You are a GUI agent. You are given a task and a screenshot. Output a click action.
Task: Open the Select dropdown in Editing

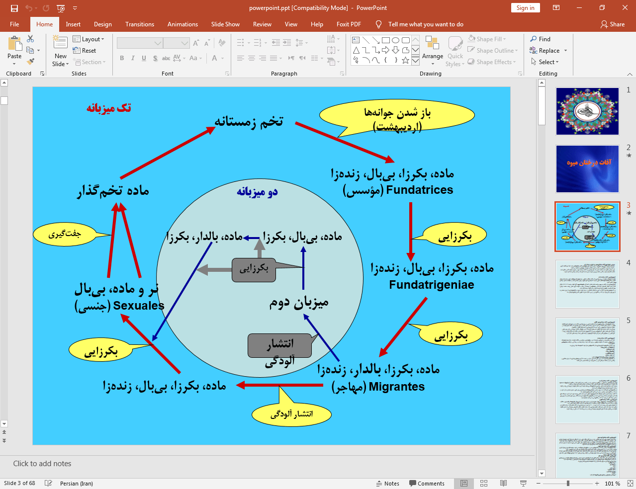click(x=545, y=62)
